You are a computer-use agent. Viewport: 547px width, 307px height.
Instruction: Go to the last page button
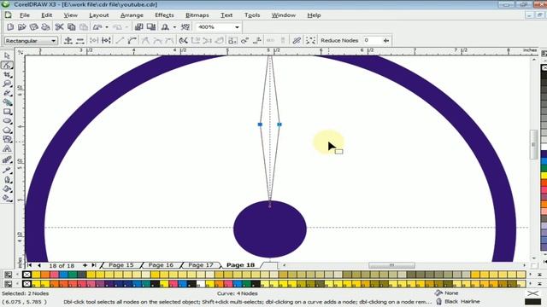pyautogui.click(x=93, y=265)
